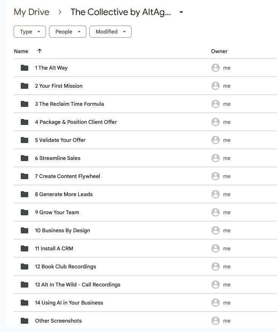Open the Modified filter dropdown
The image size is (277, 332).
pyautogui.click(x=110, y=32)
